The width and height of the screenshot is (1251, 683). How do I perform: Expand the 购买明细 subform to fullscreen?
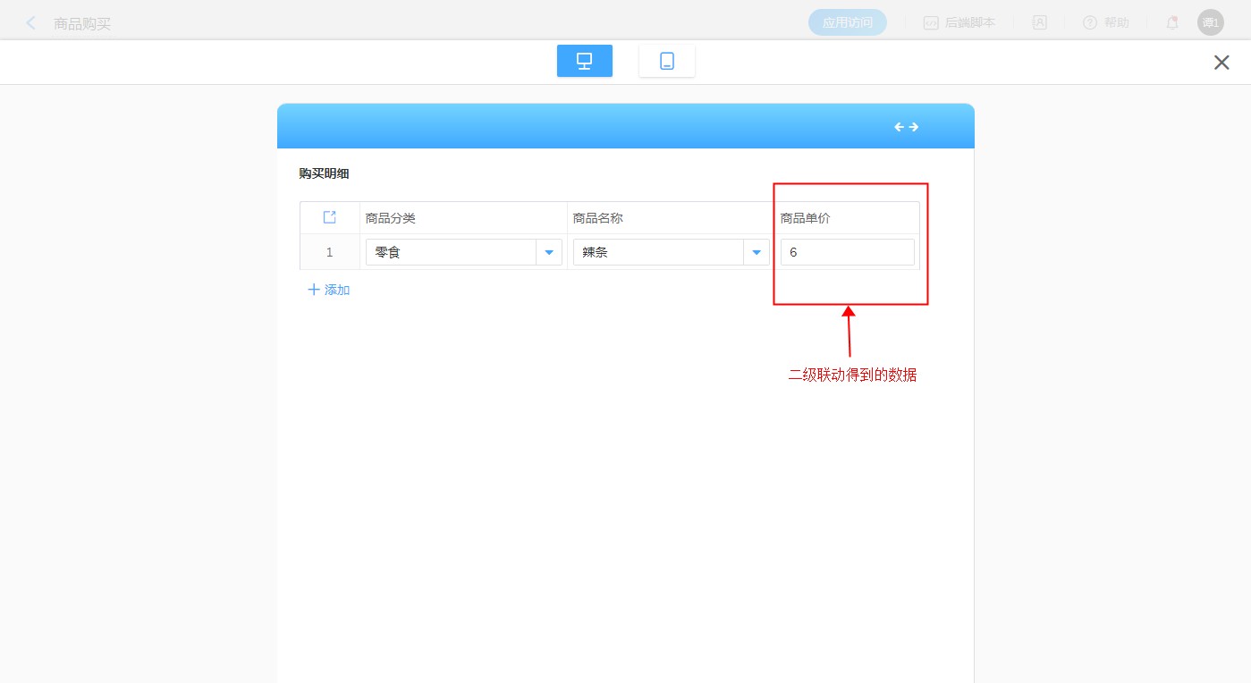click(329, 217)
